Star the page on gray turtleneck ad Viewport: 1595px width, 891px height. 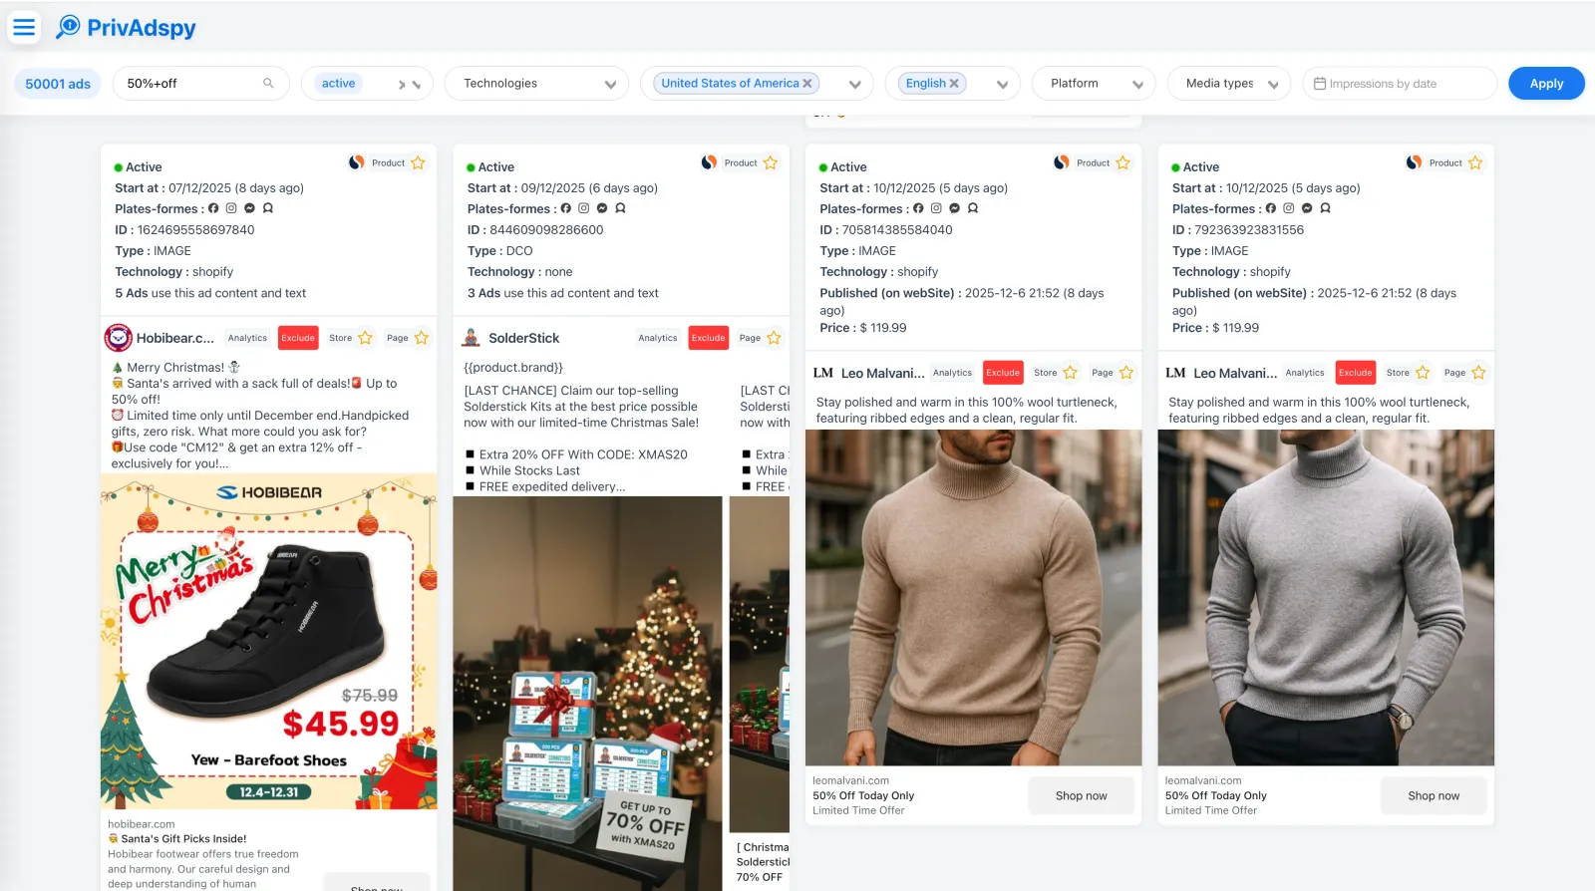point(1478,373)
